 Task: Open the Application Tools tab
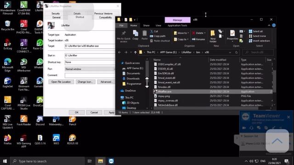177,26
